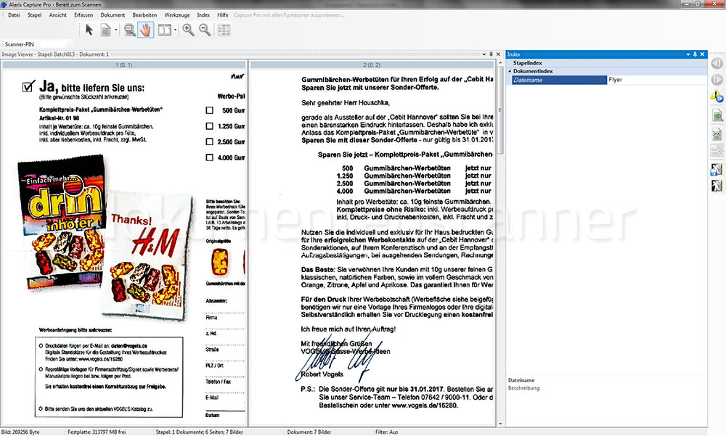Image resolution: width=726 pixels, height=436 pixels.
Task: Click the Dateiname value field "Flyer"
Action: click(x=653, y=80)
